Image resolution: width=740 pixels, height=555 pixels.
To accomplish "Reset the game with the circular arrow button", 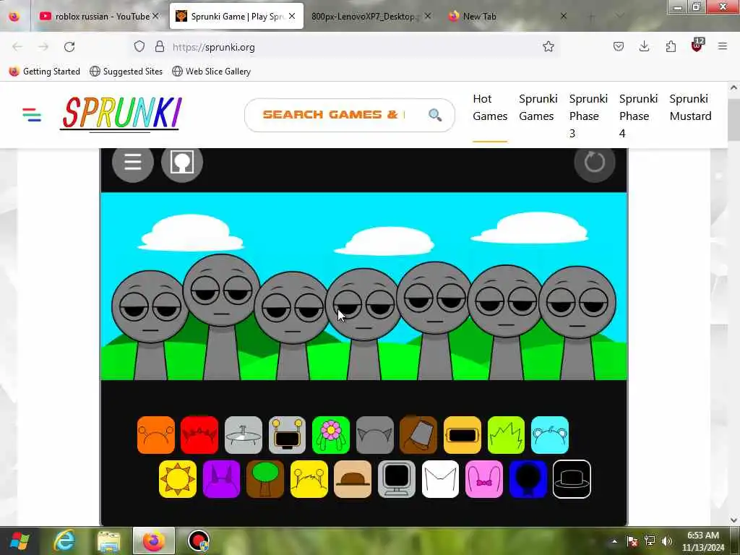I will click(594, 162).
